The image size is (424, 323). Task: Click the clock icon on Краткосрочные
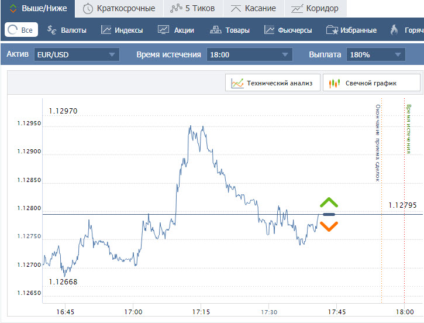coord(88,9)
